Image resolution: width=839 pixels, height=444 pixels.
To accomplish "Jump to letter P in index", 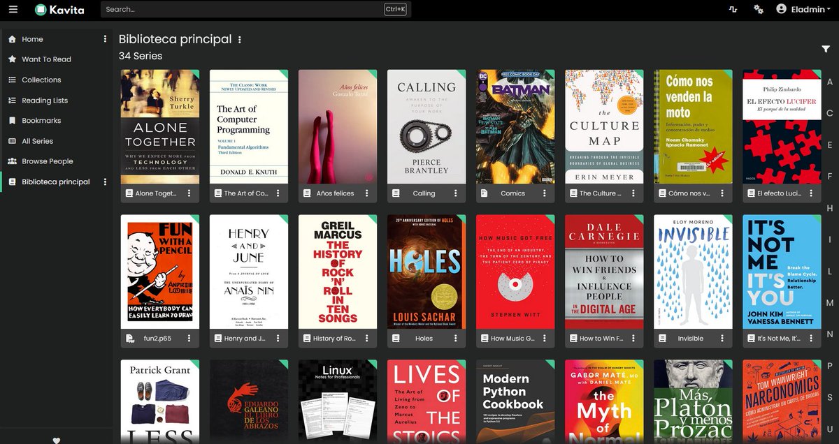I will [x=830, y=366].
